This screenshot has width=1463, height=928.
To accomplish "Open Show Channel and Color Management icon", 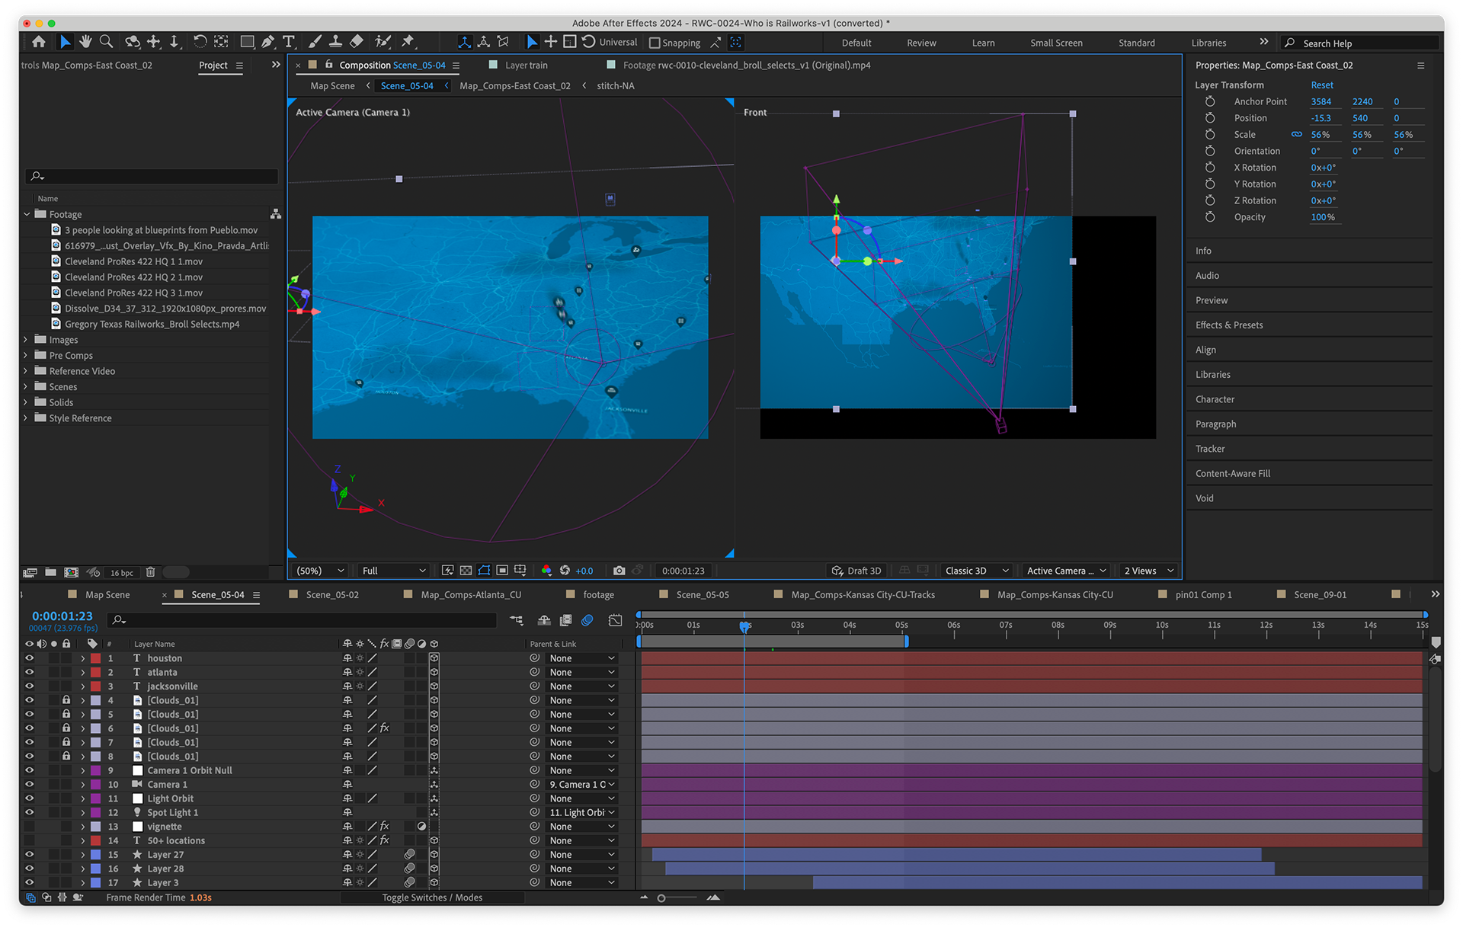I will point(546,571).
